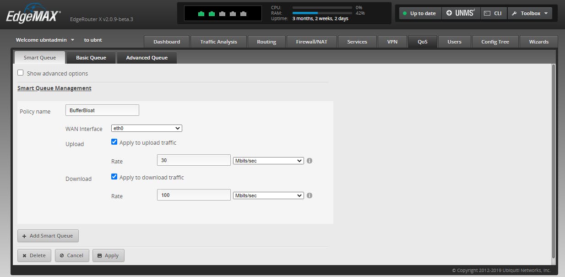Switch to the Routing tab
565x277 pixels.
(x=266, y=42)
